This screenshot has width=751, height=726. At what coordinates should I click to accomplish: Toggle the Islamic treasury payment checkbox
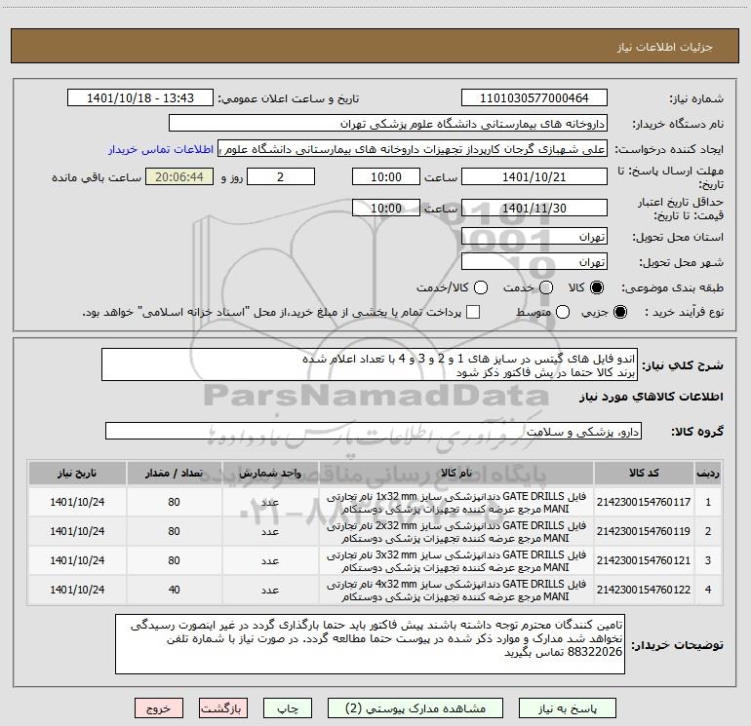coord(473,312)
